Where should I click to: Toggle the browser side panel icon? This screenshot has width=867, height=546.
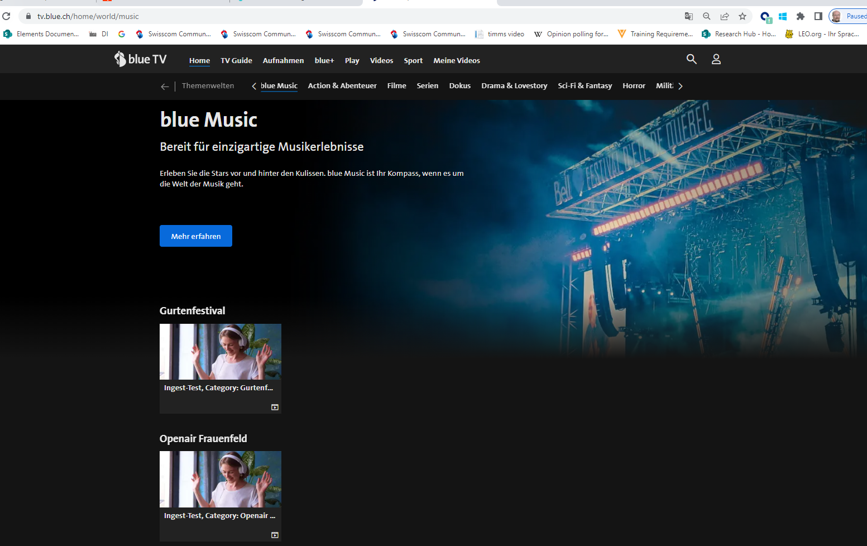click(818, 16)
